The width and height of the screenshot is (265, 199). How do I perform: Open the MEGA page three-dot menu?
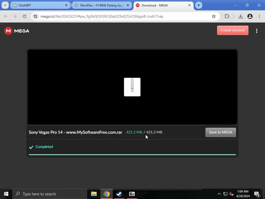click(256, 31)
